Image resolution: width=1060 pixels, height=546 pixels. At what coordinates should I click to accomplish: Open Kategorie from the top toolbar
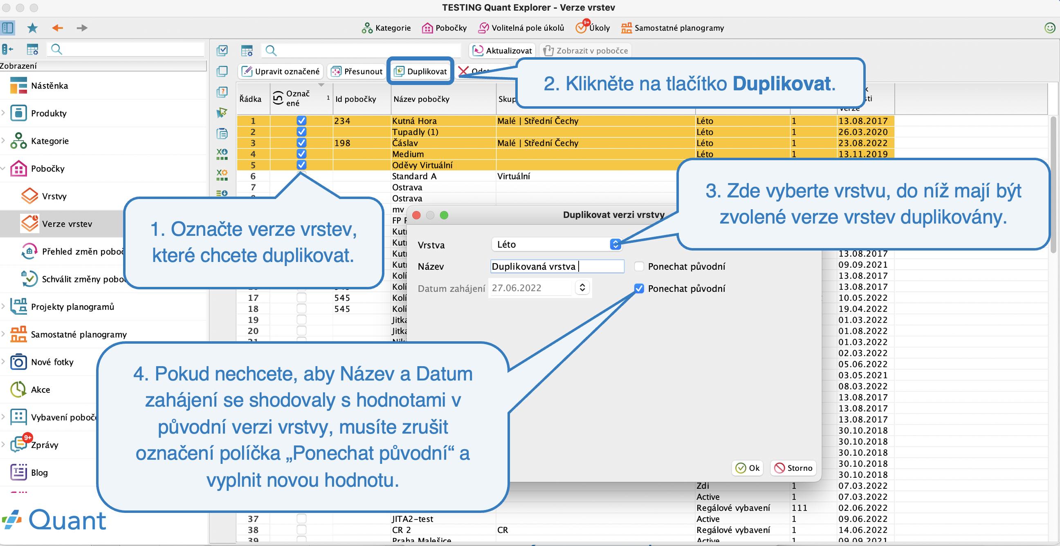pos(386,28)
